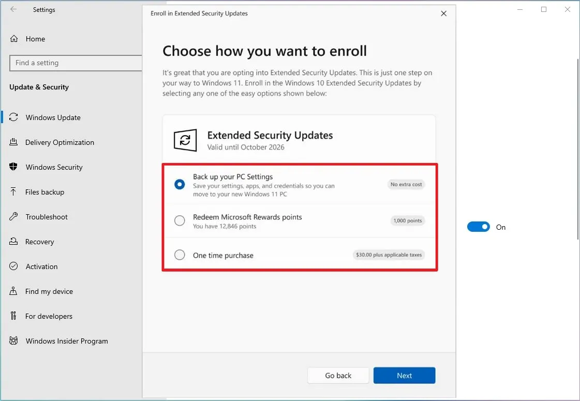Click the Windows Insider Program ninja cat icon
Screen dimensions: 580x401
pyautogui.click(x=14, y=341)
